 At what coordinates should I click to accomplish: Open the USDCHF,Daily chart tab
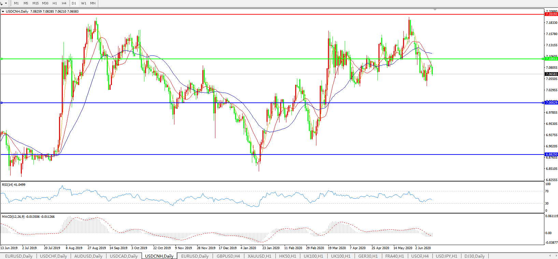(53, 256)
